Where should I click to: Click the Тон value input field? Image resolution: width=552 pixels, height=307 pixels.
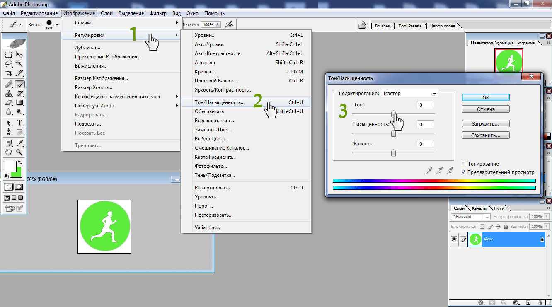point(425,105)
